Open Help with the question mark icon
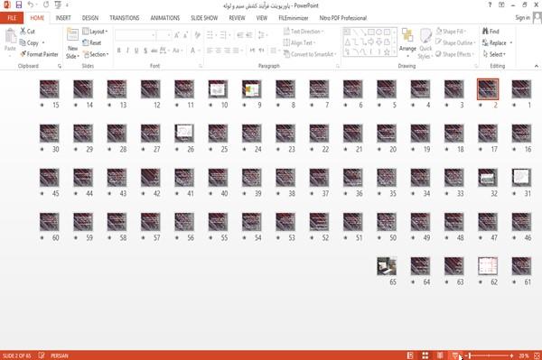 tap(490, 5)
